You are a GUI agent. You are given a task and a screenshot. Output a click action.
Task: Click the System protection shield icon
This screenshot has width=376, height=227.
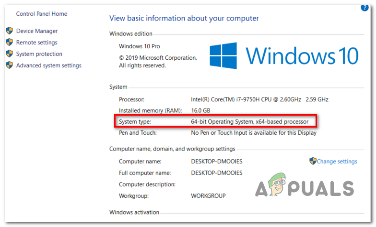(10, 54)
